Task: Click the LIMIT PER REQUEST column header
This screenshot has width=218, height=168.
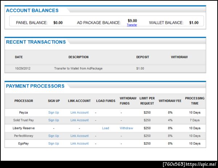Action: [147, 101]
